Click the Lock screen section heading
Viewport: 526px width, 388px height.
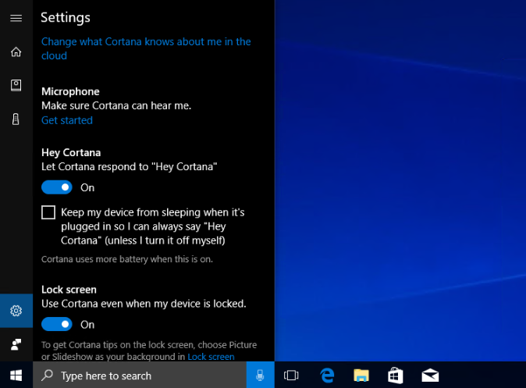pos(69,290)
